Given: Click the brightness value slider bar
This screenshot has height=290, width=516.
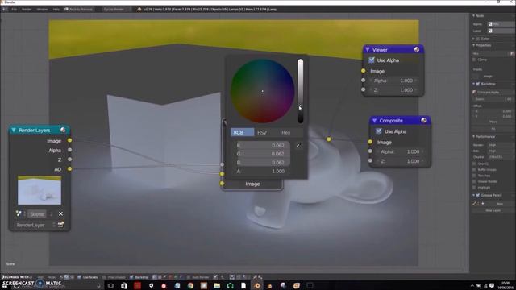Looking at the screenshot, I should (x=300, y=91).
